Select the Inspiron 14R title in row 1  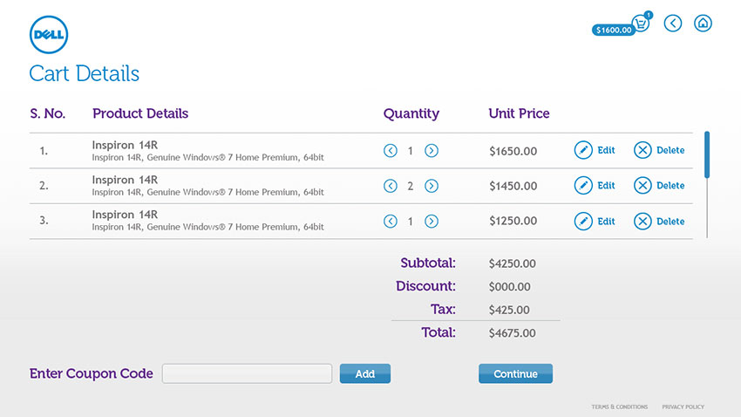pyautogui.click(x=125, y=145)
